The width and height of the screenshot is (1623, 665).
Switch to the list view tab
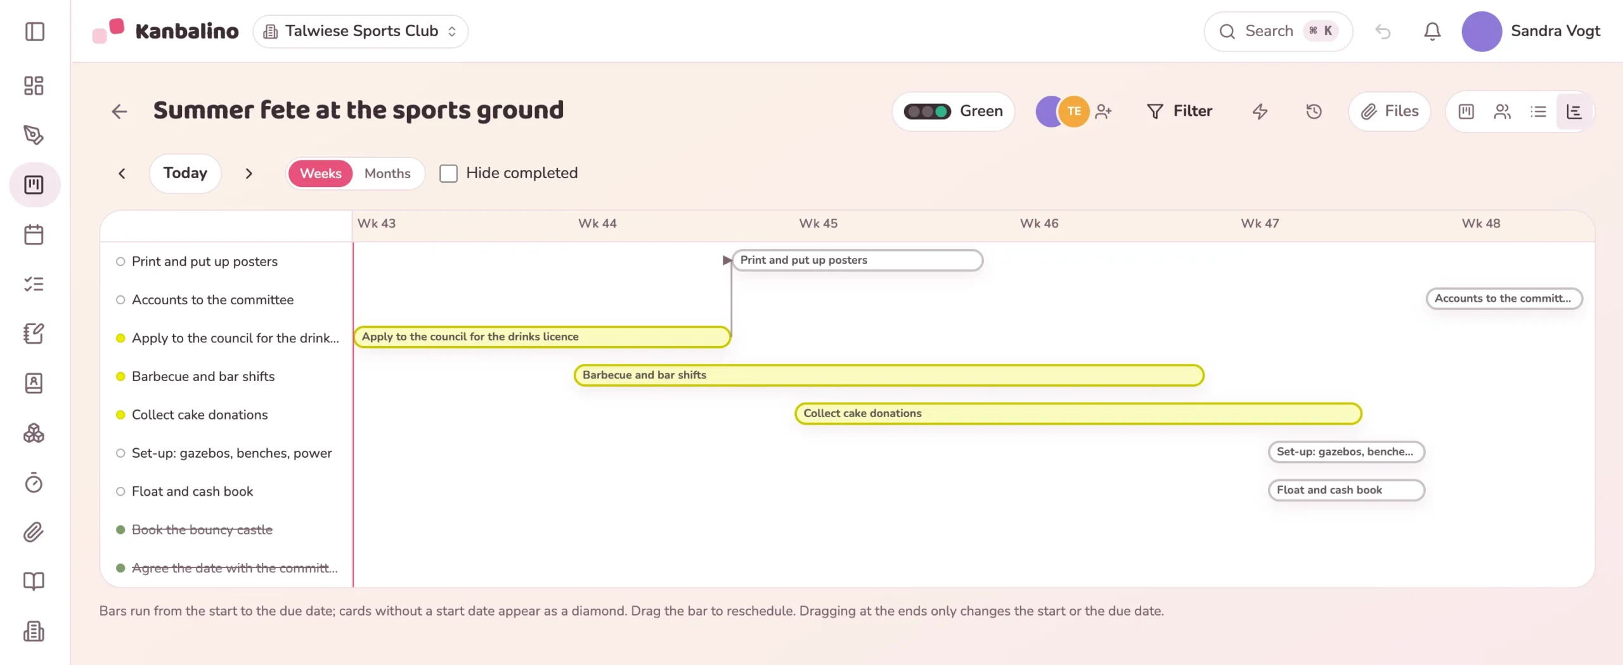click(x=1538, y=112)
